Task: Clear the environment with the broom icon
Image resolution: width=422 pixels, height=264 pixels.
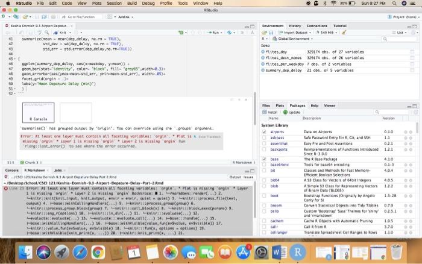Action: pyautogui.click(x=344, y=33)
